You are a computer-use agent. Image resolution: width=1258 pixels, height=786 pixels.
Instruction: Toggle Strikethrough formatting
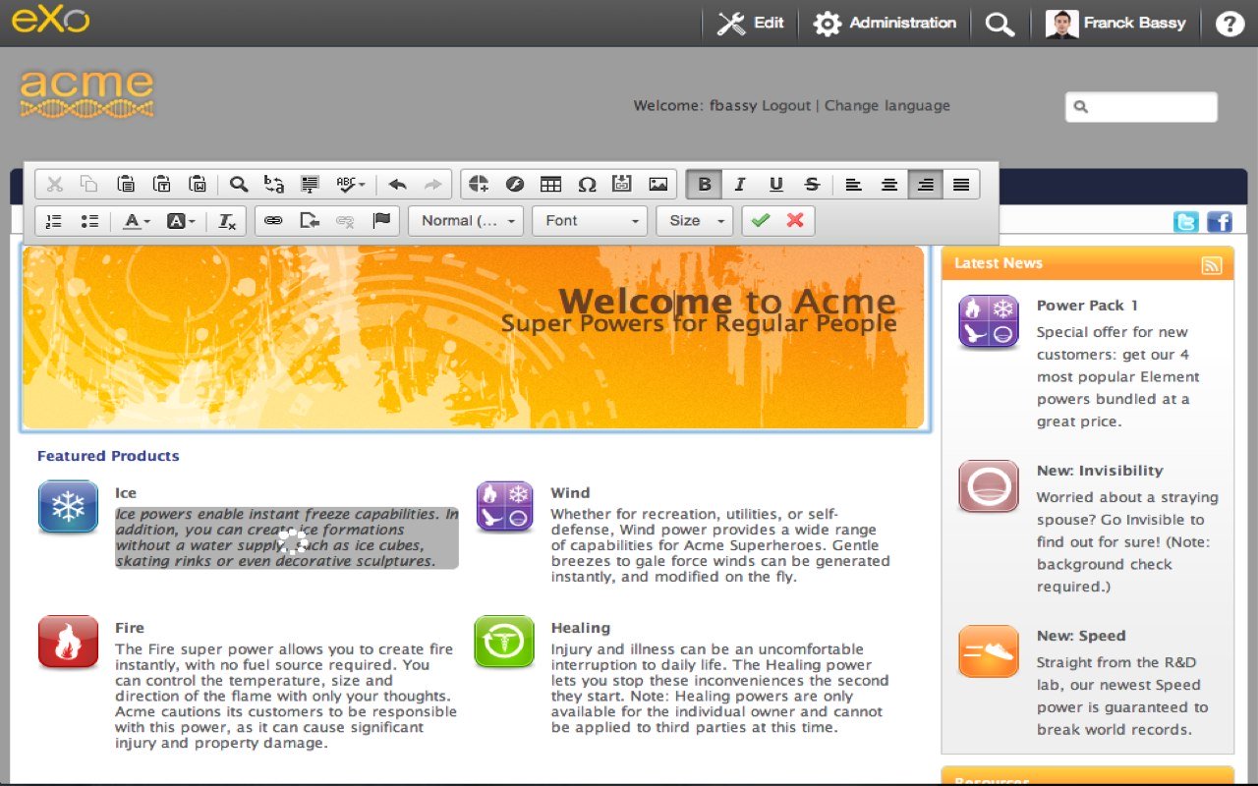click(812, 184)
